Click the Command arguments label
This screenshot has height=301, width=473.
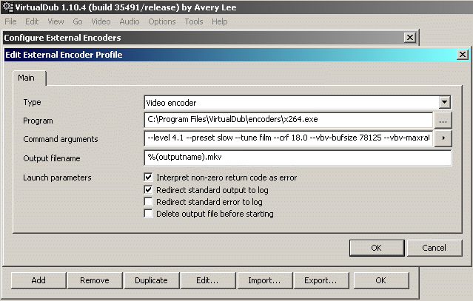coord(61,139)
